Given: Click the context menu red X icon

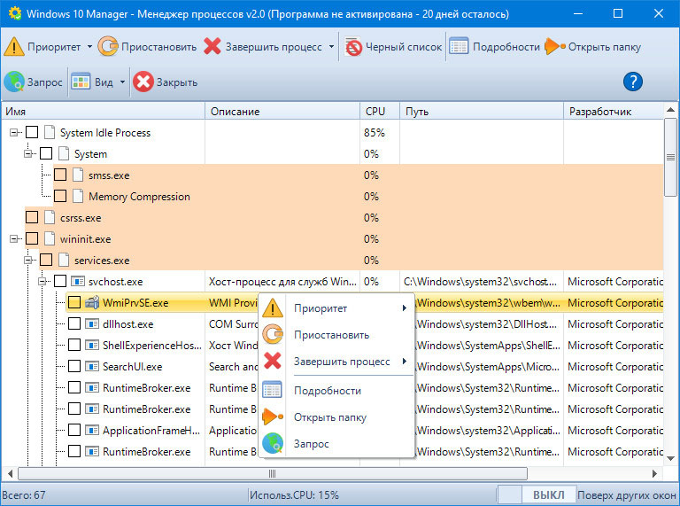Looking at the screenshot, I should pos(273,361).
